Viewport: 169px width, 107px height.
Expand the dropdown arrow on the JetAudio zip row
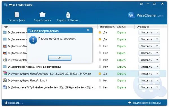(x=157, y=74)
